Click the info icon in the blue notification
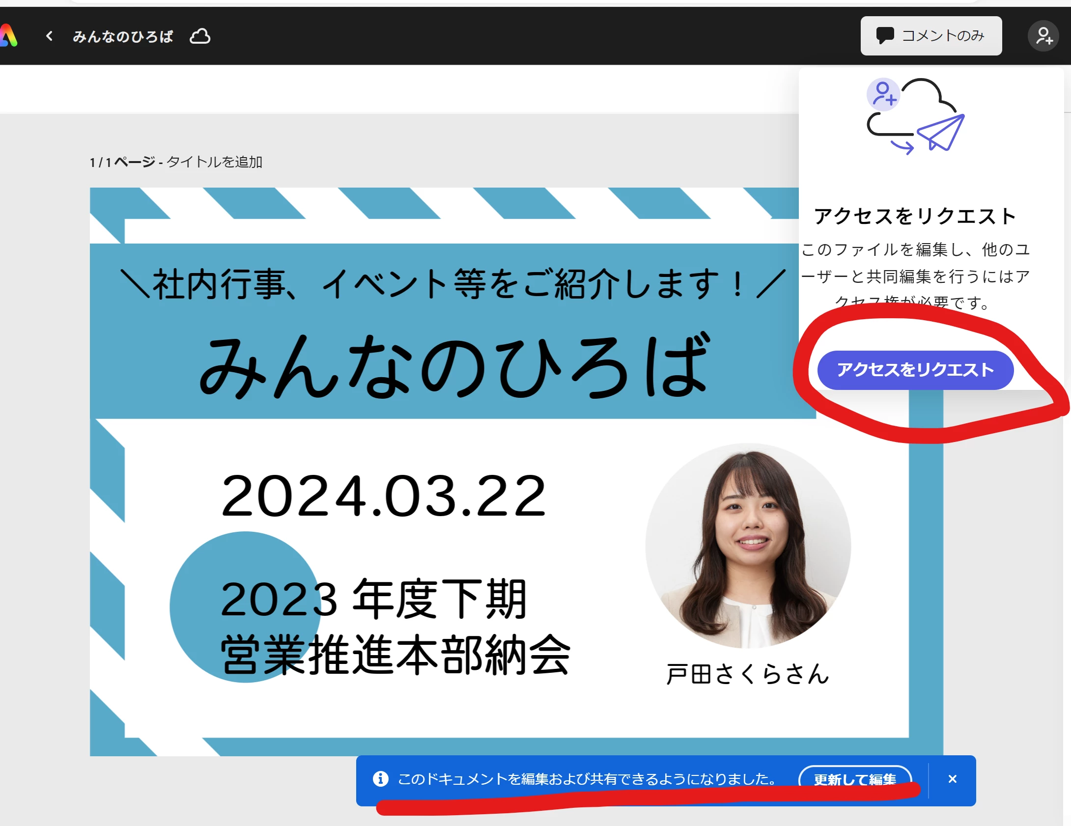The image size is (1071, 826). pos(380,779)
